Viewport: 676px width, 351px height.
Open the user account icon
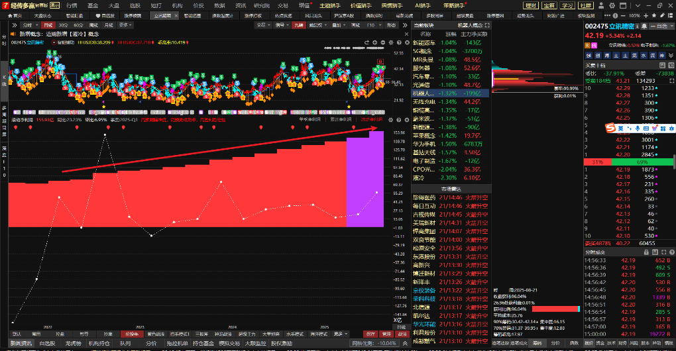tap(601, 5)
